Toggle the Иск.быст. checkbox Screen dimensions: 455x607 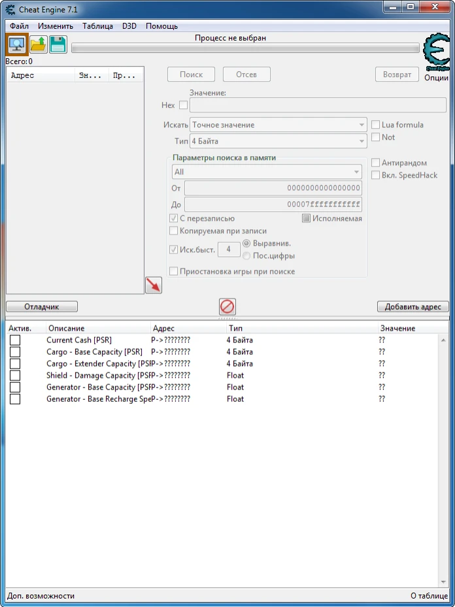pos(174,250)
